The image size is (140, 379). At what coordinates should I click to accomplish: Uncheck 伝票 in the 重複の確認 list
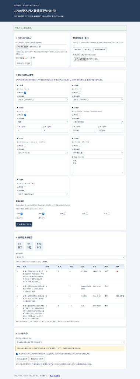click(22, 214)
